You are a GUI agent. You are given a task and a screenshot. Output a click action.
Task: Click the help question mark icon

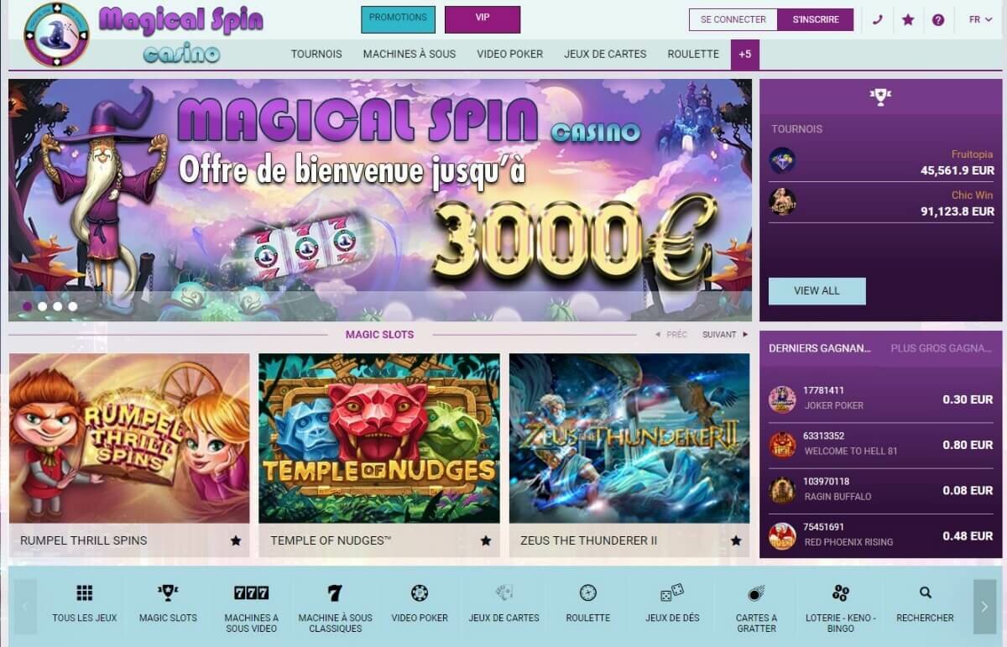[938, 20]
